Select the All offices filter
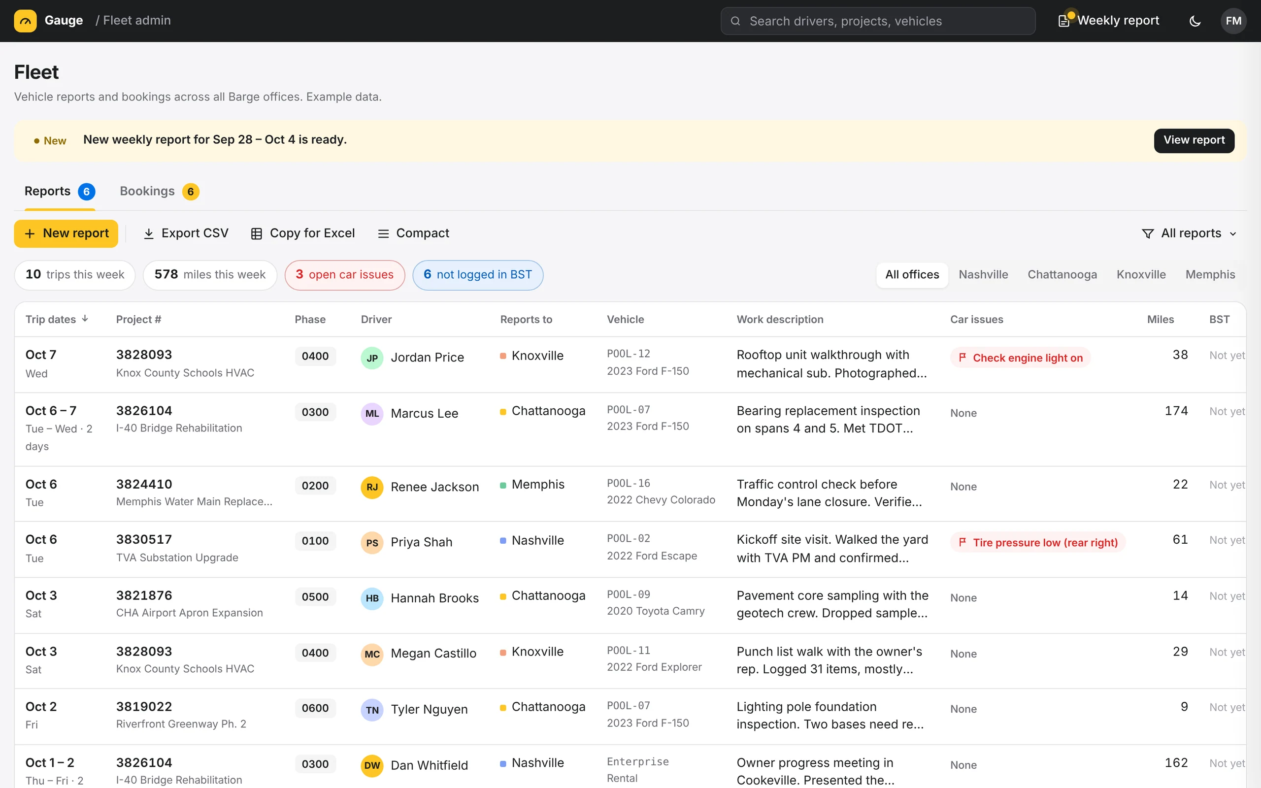Image resolution: width=1261 pixels, height=788 pixels. pos(912,275)
